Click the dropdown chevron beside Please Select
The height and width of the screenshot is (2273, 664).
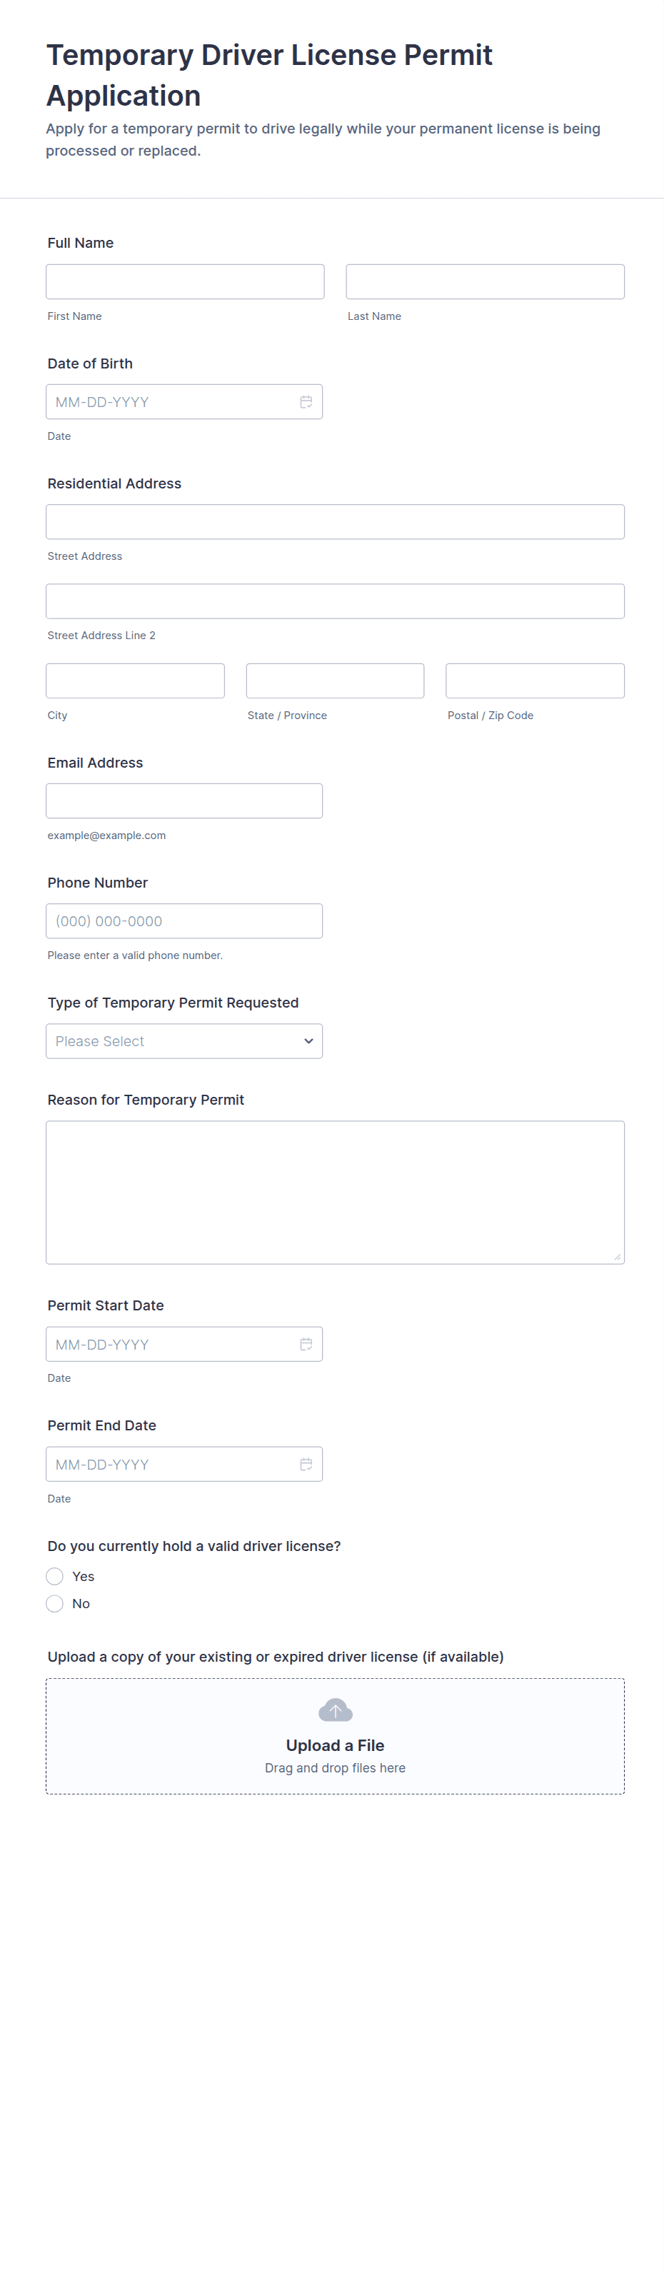point(308,1041)
